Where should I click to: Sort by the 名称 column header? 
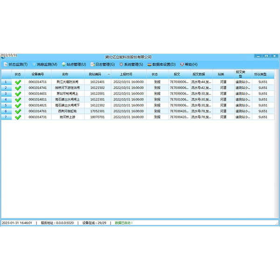68,74
